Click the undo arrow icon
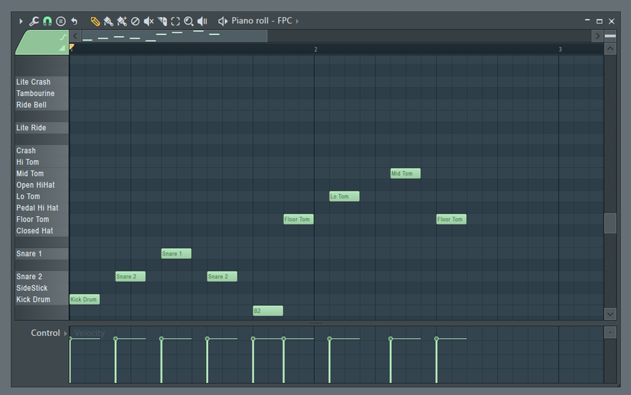This screenshot has height=395, width=631. [74, 21]
